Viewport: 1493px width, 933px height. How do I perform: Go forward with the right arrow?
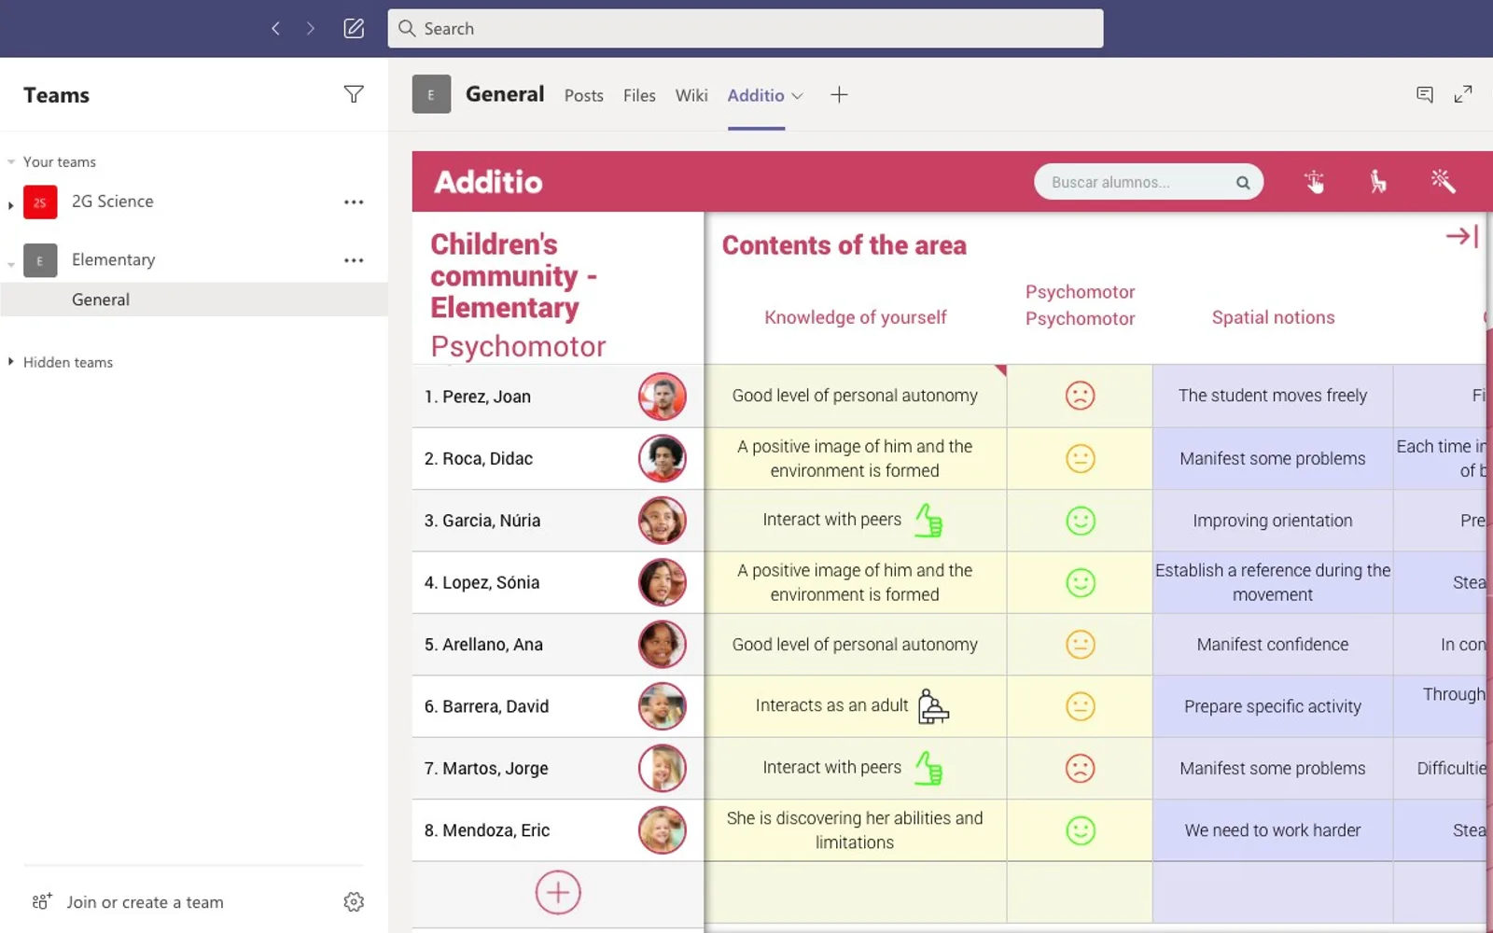click(311, 28)
